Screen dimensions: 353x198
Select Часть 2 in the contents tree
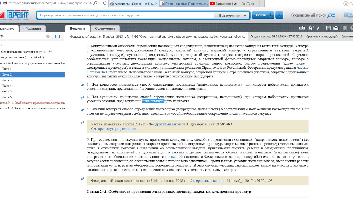click(x=32, y=75)
